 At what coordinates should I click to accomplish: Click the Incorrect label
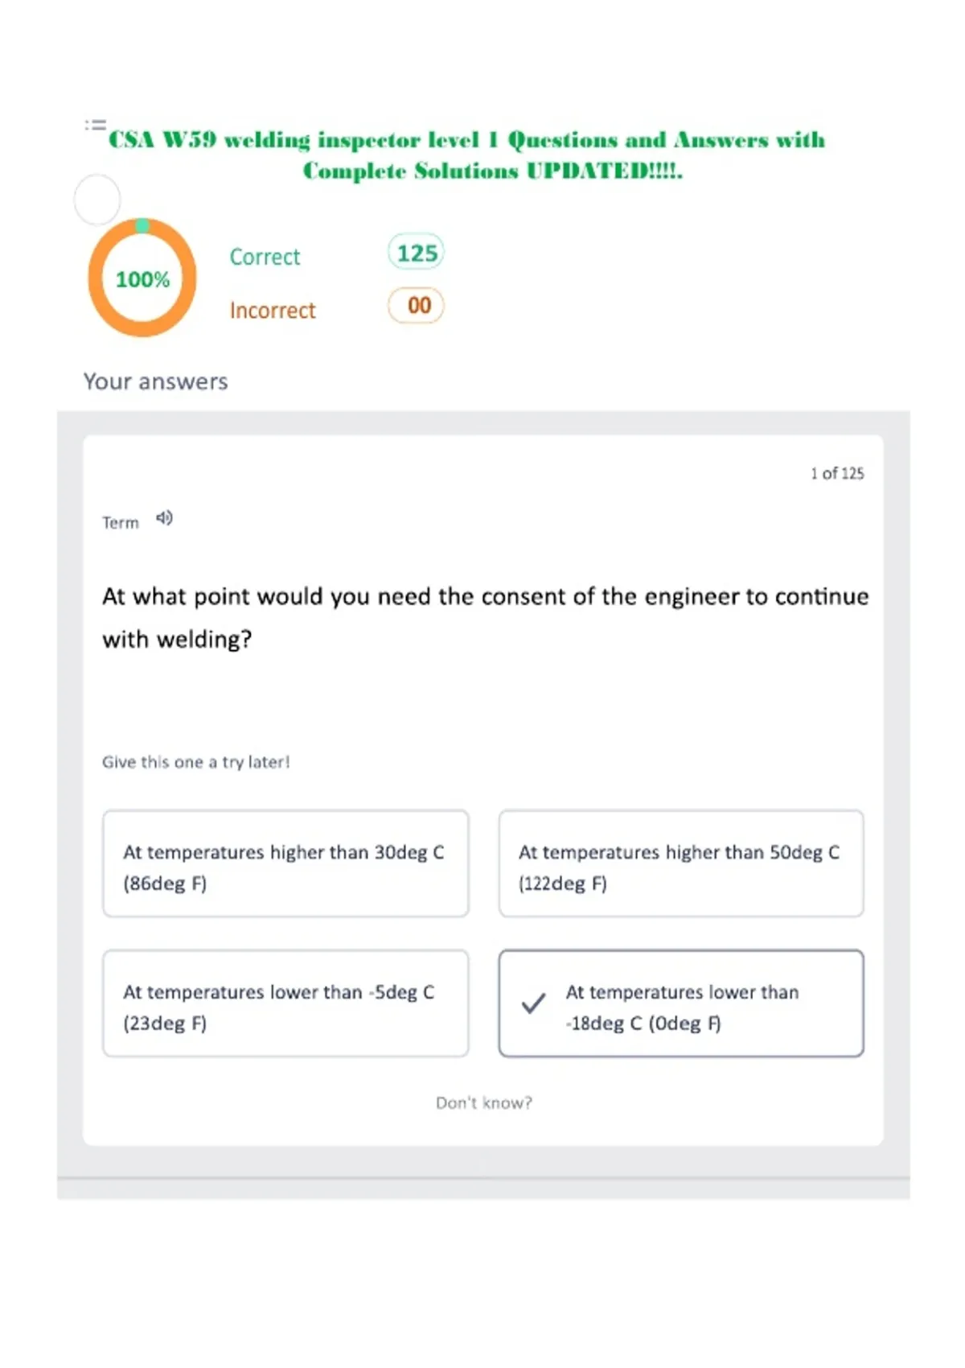point(273,311)
